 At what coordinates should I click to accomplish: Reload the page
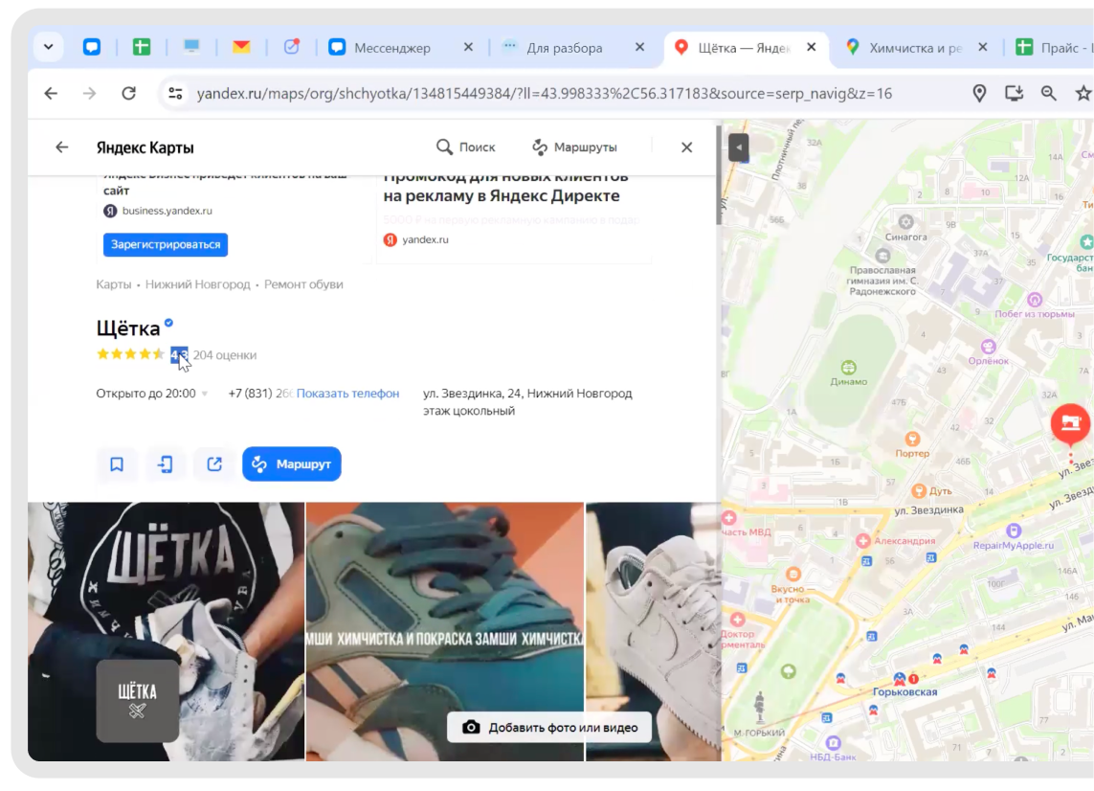click(x=128, y=94)
